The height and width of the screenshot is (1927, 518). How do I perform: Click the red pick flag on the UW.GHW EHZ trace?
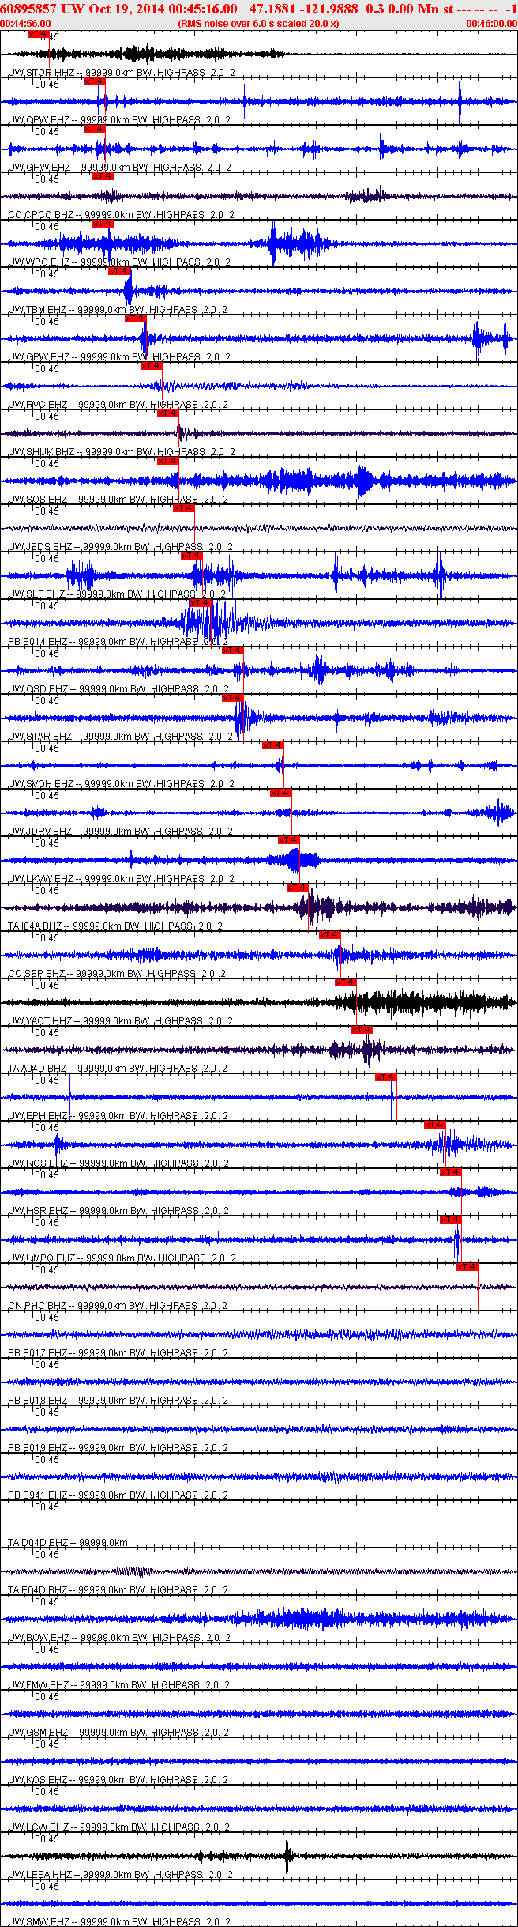click(x=94, y=129)
